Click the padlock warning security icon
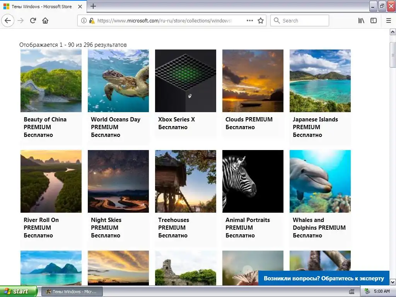Viewport: 396px width, 297px height. (x=92, y=20)
